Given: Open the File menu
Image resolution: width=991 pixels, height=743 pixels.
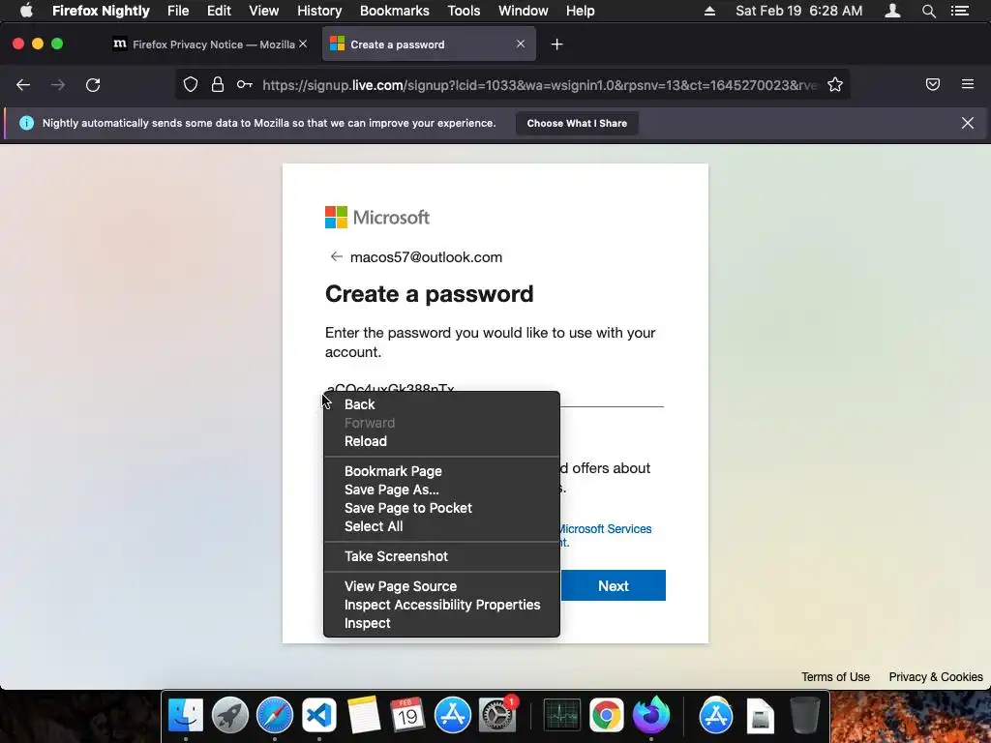Looking at the screenshot, I should pos(178,11).
